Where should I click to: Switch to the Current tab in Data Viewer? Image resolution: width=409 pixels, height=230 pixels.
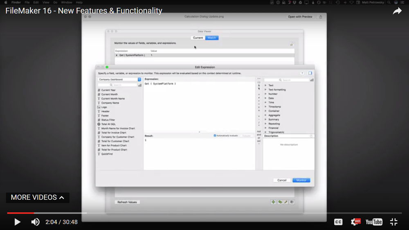[x=198, y=38]
